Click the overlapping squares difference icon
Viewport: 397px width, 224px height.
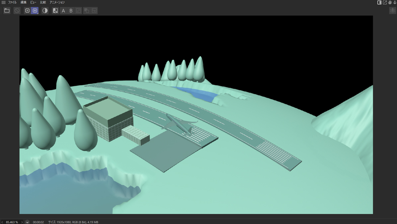click(x=87, y=11)
